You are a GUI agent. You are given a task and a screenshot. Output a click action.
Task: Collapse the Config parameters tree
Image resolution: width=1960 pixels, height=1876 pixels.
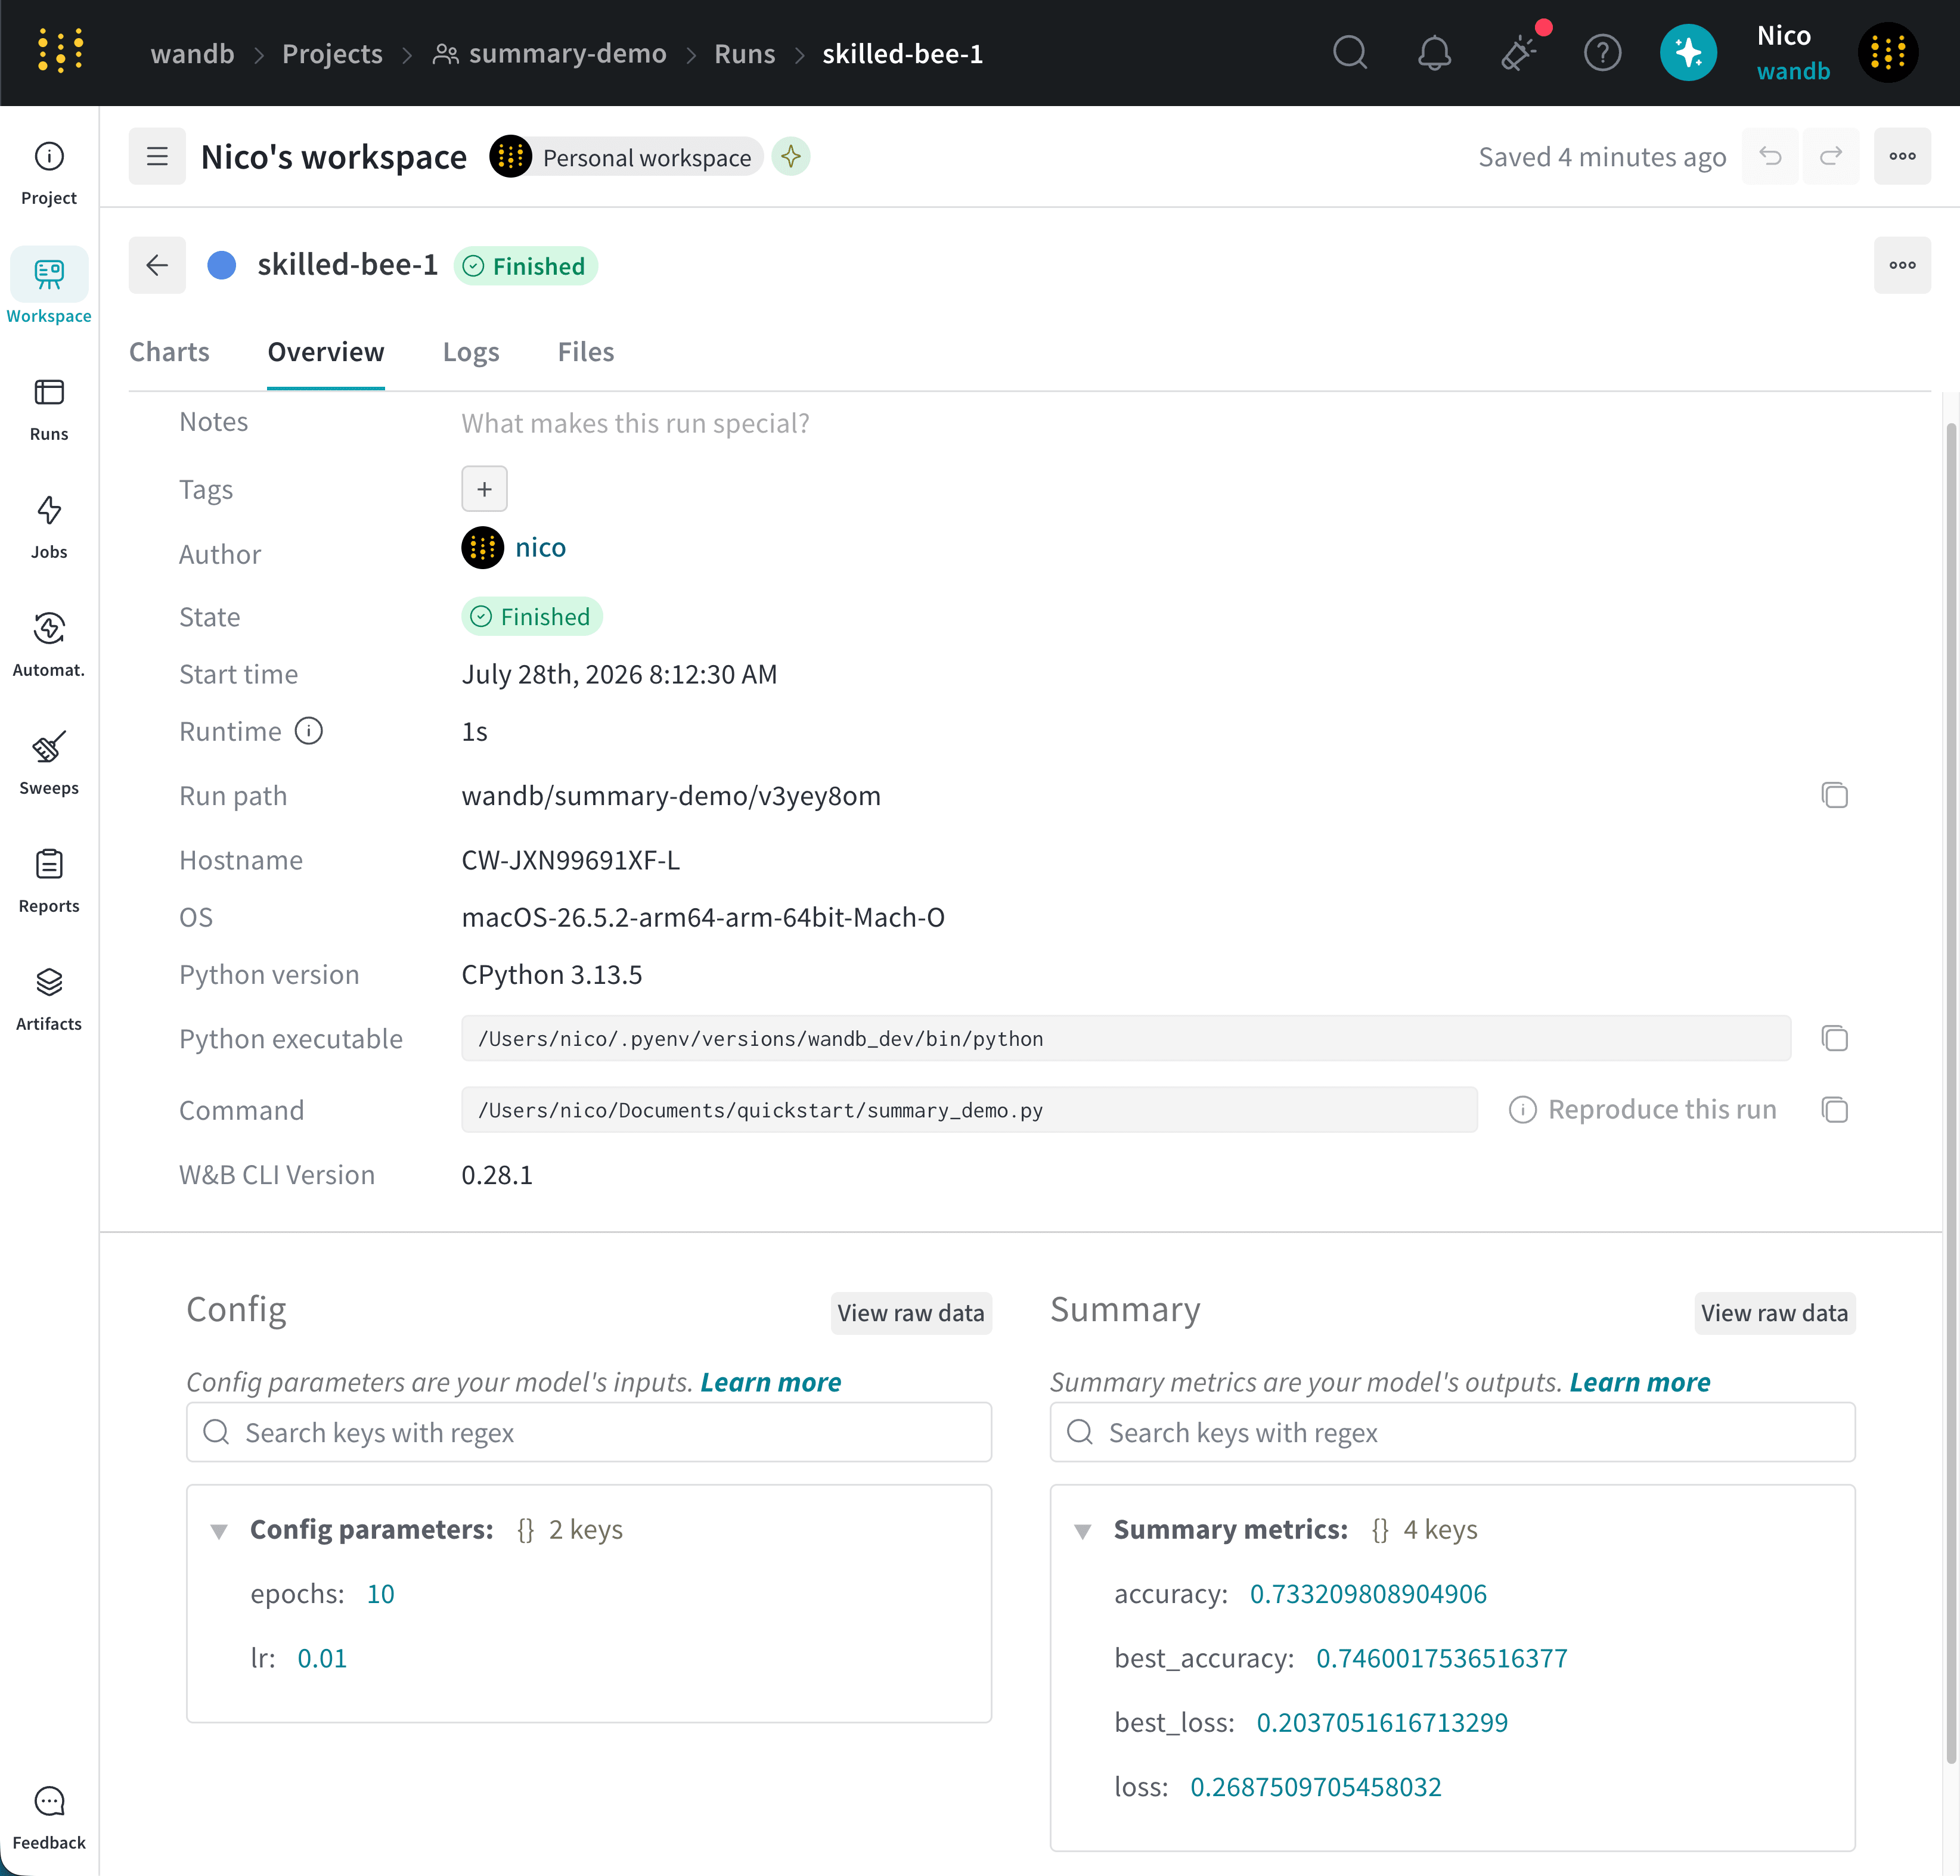pyautogui.click(x=219, y=1530)
